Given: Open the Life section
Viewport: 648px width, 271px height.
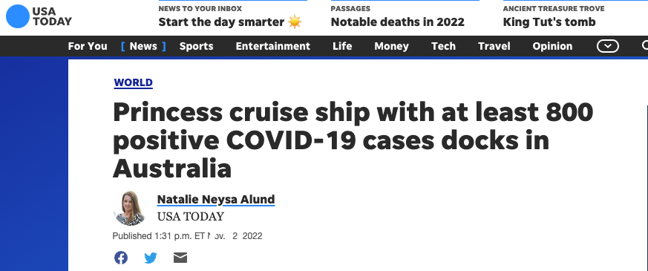Looking at the screenshot, I should (342, 46).
